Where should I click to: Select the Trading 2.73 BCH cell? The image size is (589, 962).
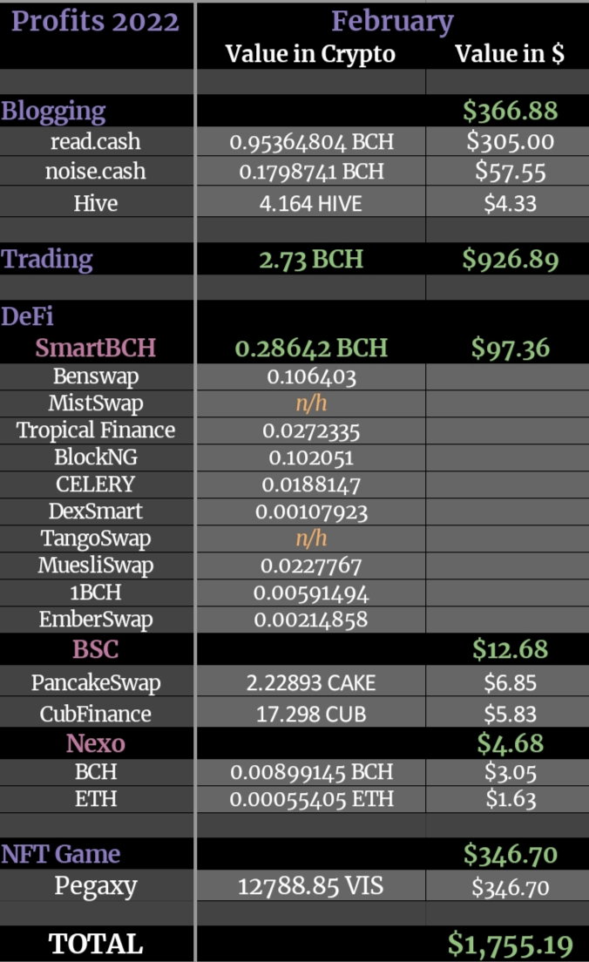point(311,259)
